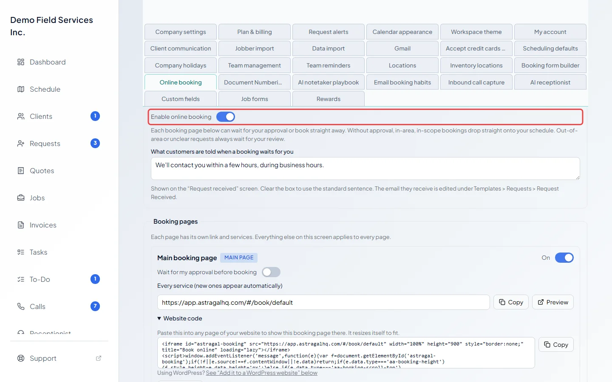The image size is (612, 382).
Task: Open the Gmail tab
Action: pos(402,48)
